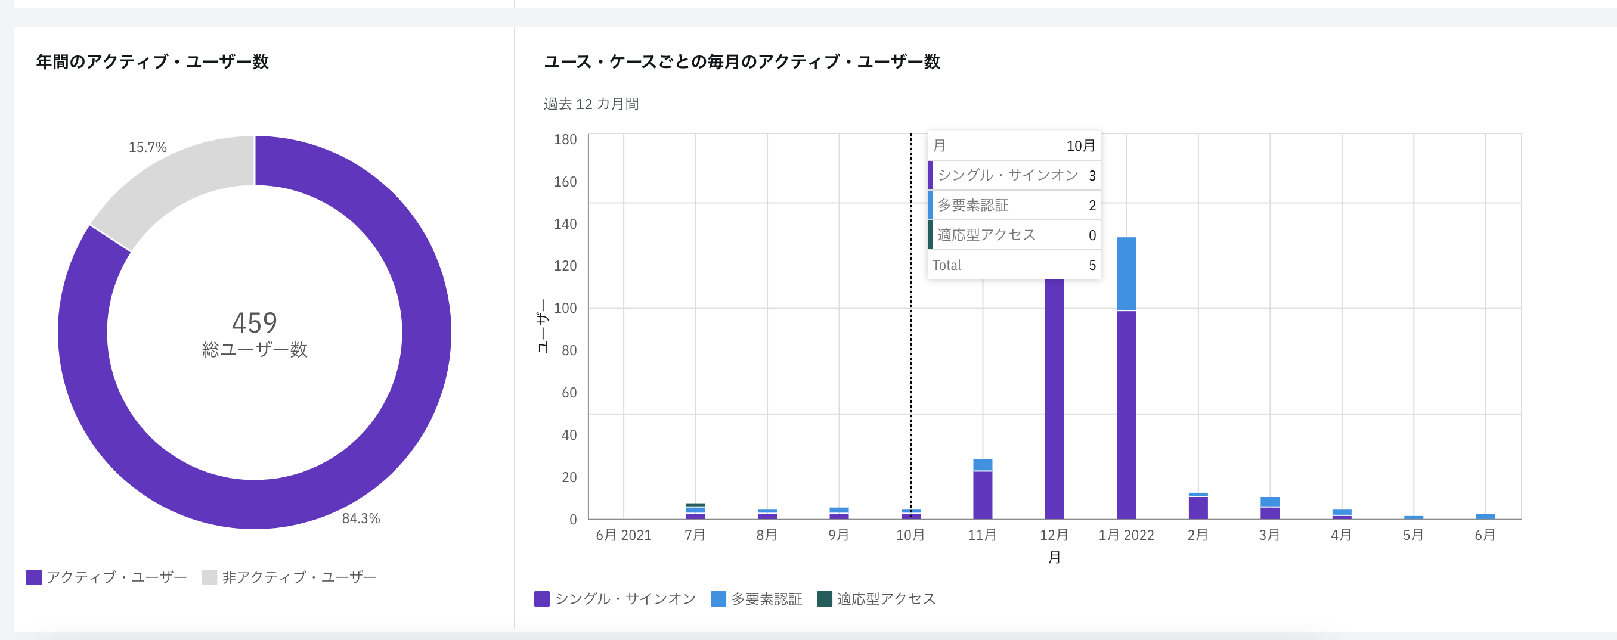The height and width of the screenshot is (640, 1617).
Task: Click the 15.7% percentage label
Action: 147,147
